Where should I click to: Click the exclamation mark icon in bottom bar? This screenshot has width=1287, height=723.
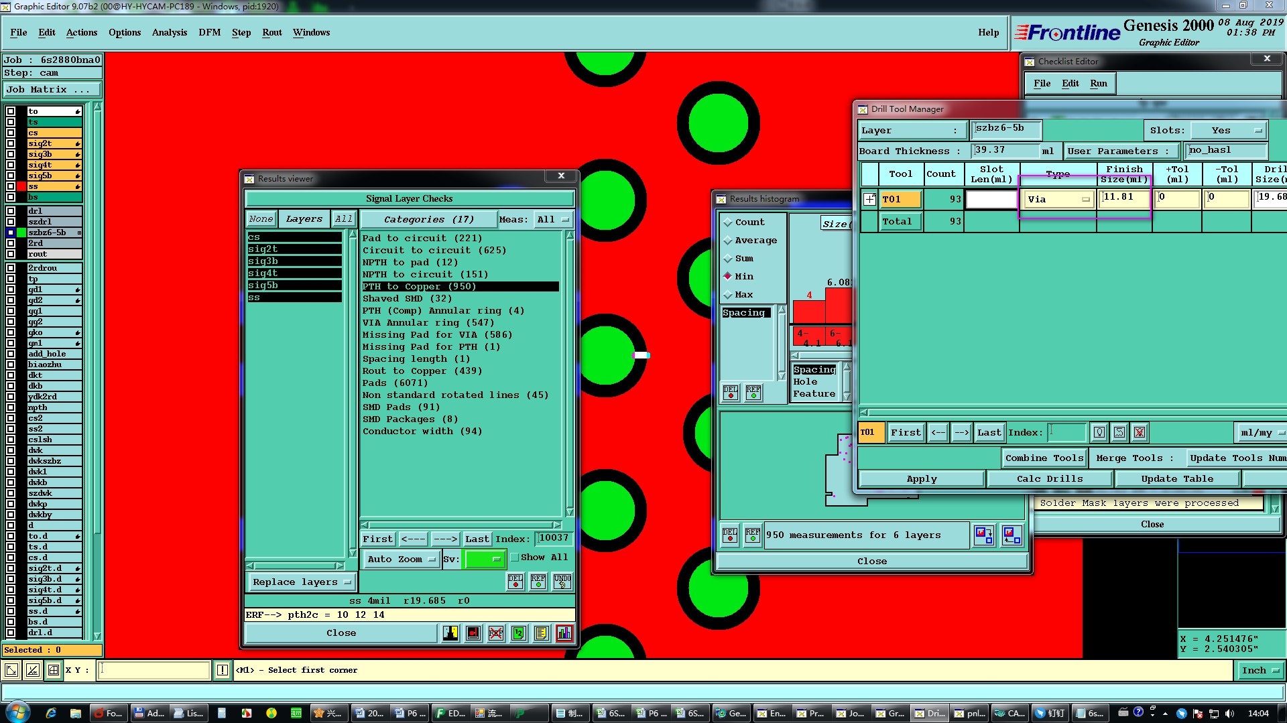pos(223,670)
